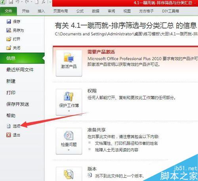Click the Close (关闭) folder icon

[x=9, y=48]
